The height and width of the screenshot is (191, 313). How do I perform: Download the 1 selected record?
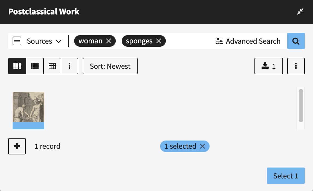268,66
